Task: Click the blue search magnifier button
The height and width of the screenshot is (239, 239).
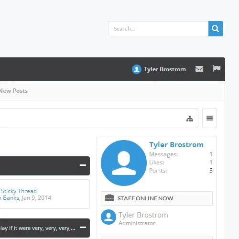Action: (x=216, y=29)
